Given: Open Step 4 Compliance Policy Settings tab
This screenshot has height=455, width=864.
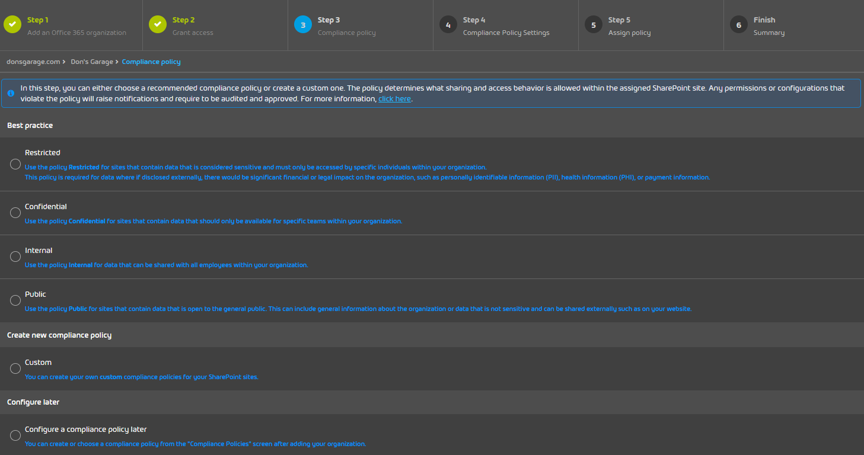Looking at the screenshot, I should pos(506,26).
